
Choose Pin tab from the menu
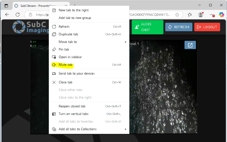click(x=64, y=49)
